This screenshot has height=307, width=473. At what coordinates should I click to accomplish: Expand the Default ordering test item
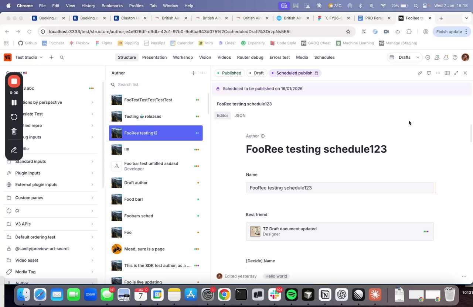[x=51, y=237]
